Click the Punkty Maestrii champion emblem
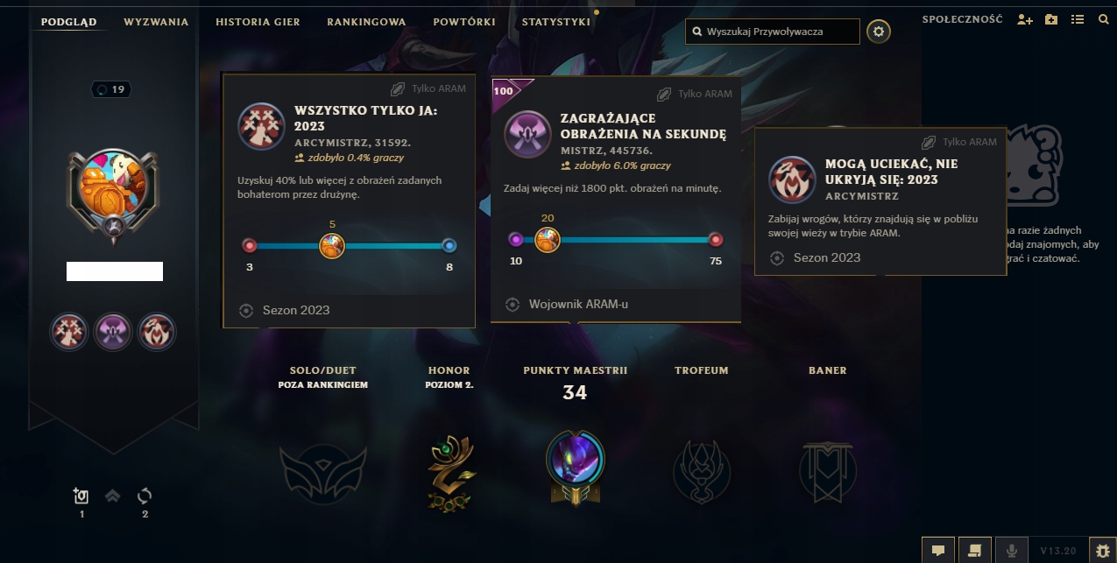Viewport: 1117px width, 563px height. click(x=574, y=465)
